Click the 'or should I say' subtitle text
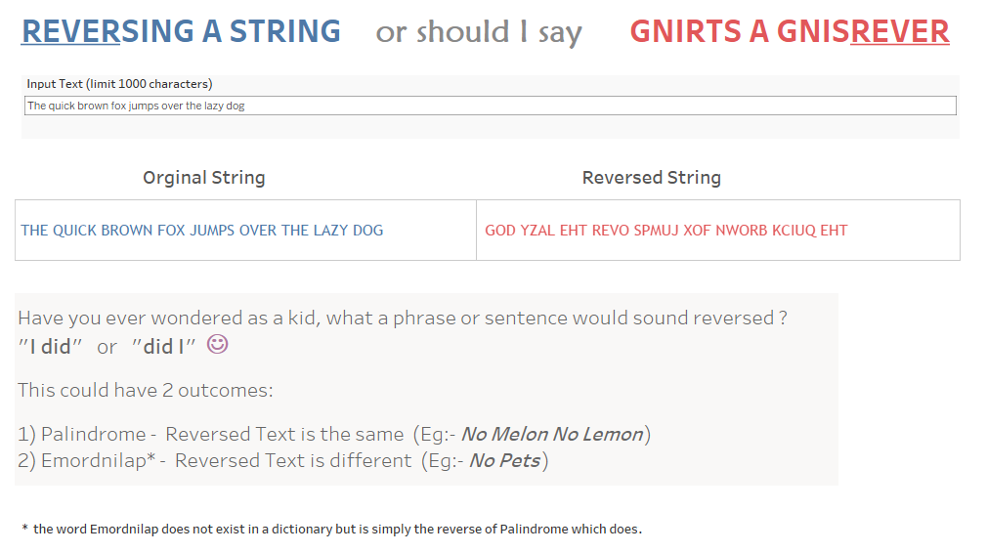 tap(479, 32)
